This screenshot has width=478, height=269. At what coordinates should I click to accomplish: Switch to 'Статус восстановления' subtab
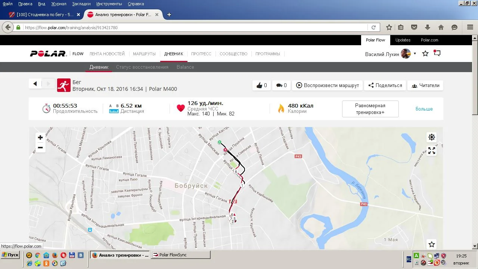(142, 67)
